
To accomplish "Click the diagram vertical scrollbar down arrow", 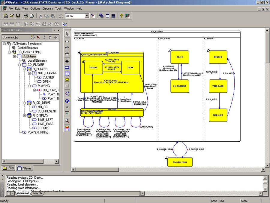I will (267, 165).
